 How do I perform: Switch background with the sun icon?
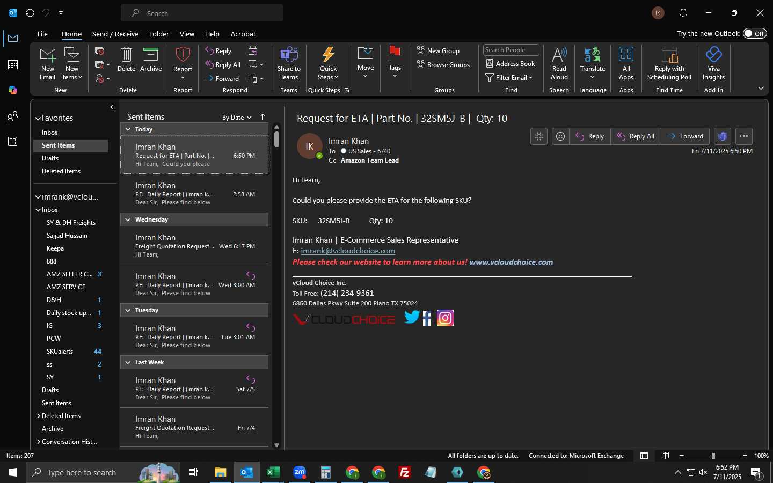[x=539, y=136]
